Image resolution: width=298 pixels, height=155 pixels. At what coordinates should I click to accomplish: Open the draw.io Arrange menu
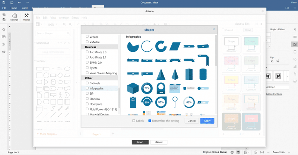coord(64,18)
